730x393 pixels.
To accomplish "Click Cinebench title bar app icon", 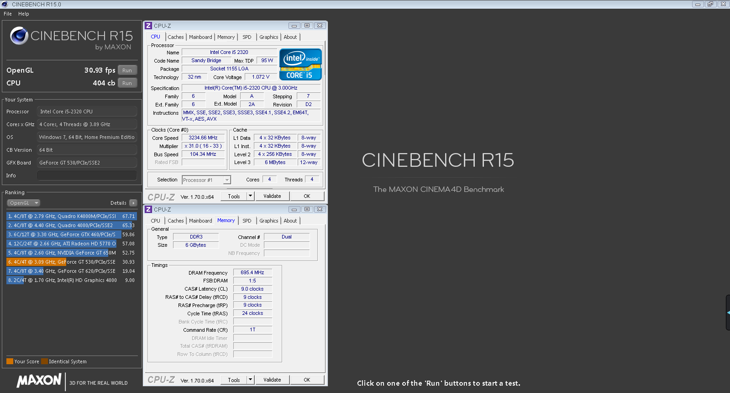I will point(5,4).
